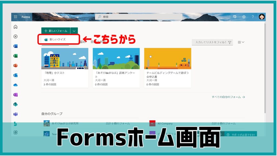Open SharePoint from the sidebar

(x=15, y=105)
